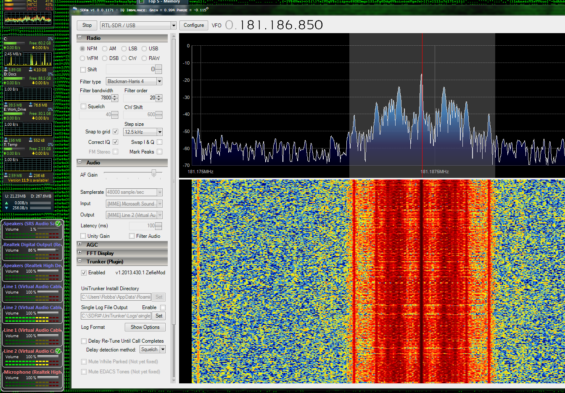Click the UniTrunker Install Directory path field
This screenshot has width=565, height=393.
coord(116,297)
